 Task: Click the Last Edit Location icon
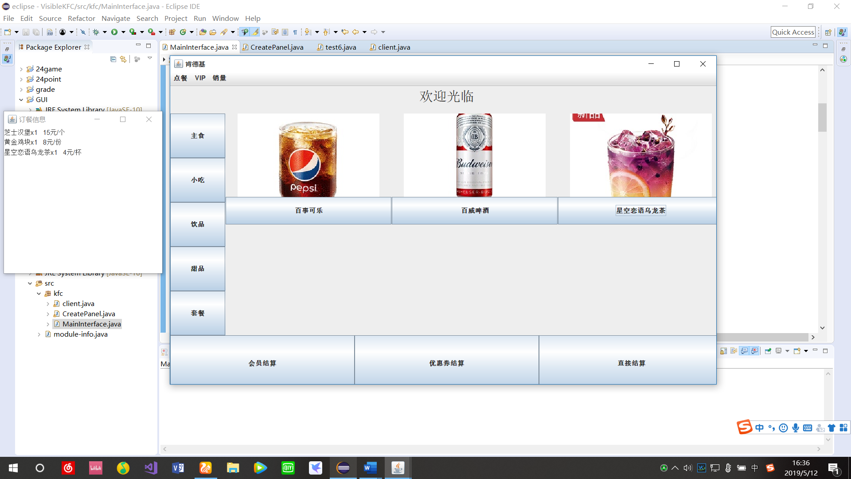(345, 32)
